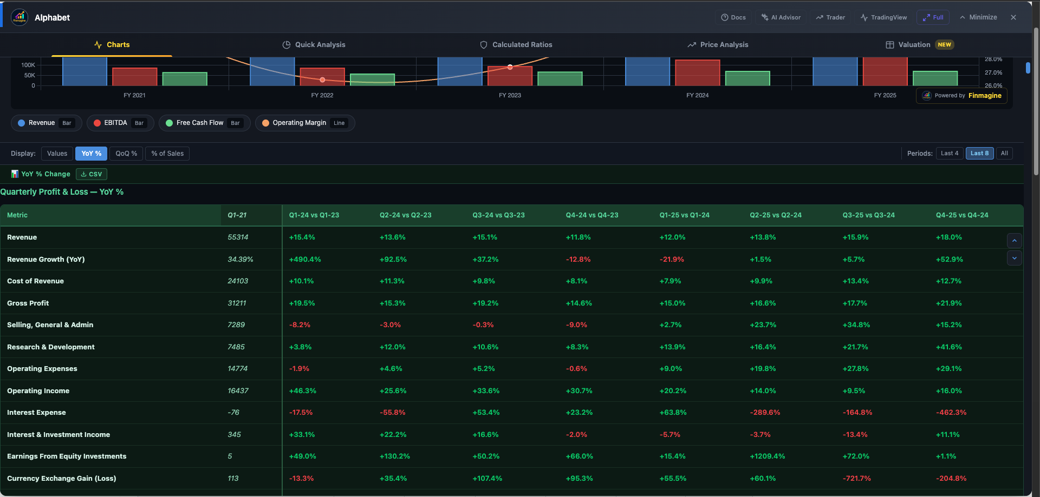
Task: Toggle the EBITDA series in the legend
Action: click(x=120, y=123)
